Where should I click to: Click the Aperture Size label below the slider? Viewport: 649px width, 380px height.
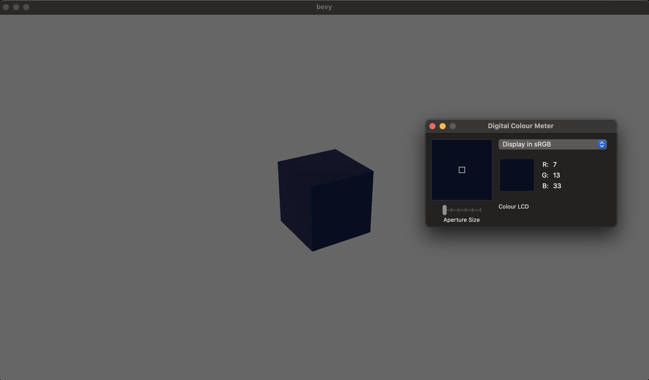click(461, 220)
